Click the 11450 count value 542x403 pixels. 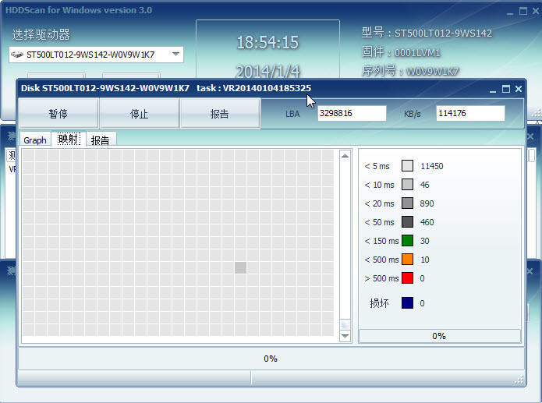tap(432, 166)
